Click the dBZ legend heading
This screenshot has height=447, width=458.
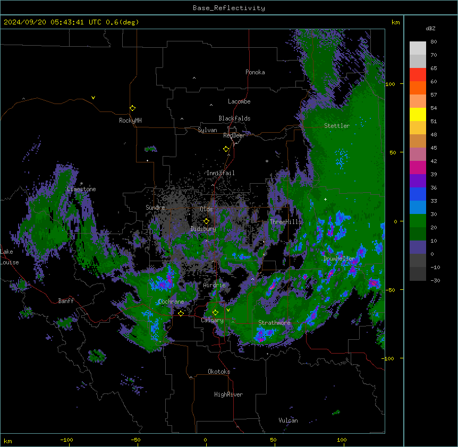click(x=430, y=28)
